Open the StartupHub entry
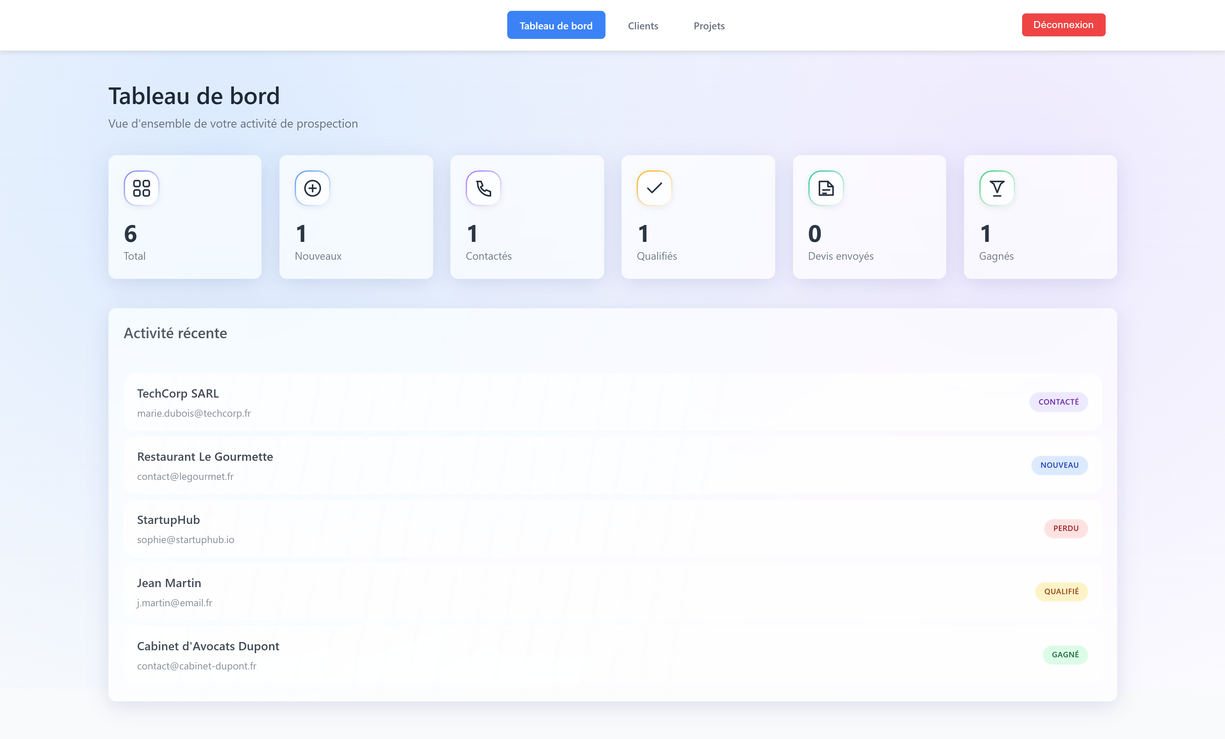1225x739 pixels. pos(612,528)
